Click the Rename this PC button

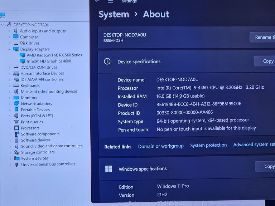pos(262,37)
